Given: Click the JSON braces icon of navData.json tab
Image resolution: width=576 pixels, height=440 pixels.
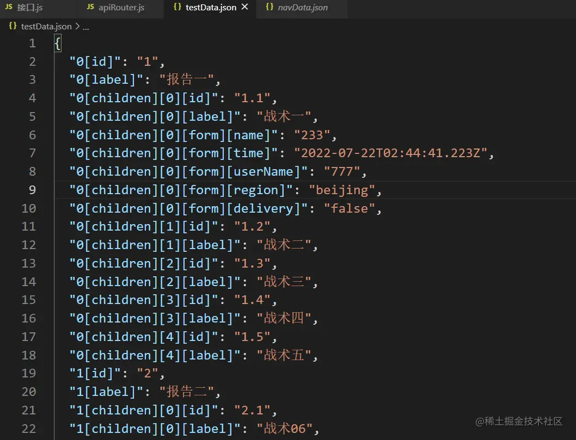Looking at the screenshot, I should coord(269,7).
